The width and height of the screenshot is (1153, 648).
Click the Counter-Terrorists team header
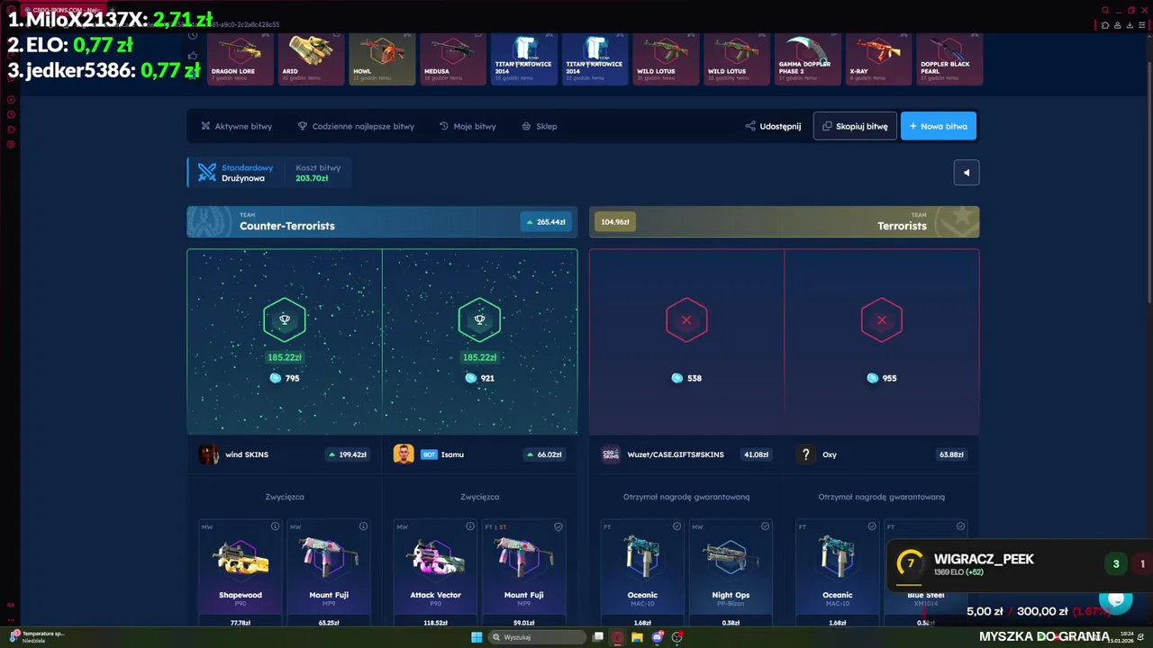coord(382,221)
